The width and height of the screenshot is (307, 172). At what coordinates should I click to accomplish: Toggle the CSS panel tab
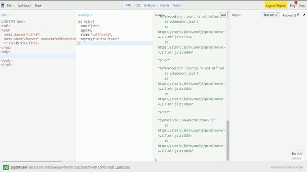[x=138, y=5]
